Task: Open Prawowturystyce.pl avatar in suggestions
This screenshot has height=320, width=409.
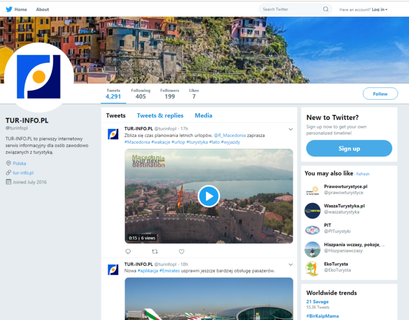Action: click(x=312, y=191)
